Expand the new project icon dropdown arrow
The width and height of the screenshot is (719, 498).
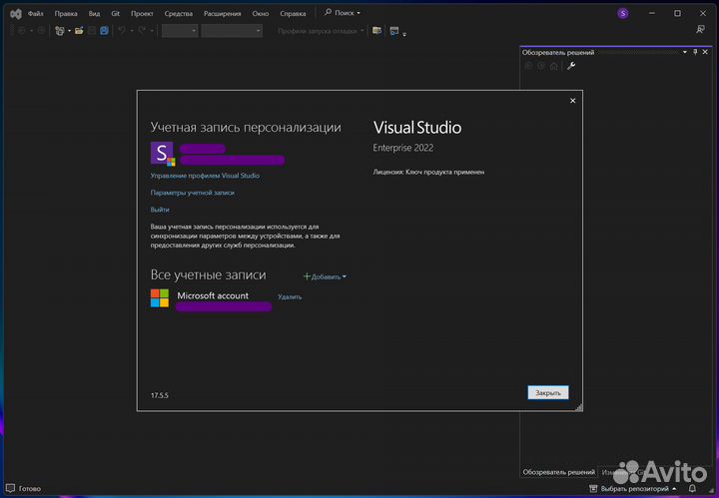pos(69,31)
